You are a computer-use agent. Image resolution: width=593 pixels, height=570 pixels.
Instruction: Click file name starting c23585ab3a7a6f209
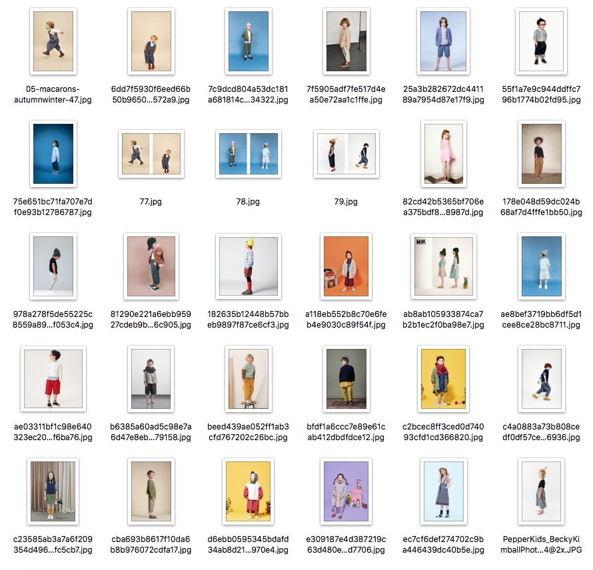(x=53, y=544)
